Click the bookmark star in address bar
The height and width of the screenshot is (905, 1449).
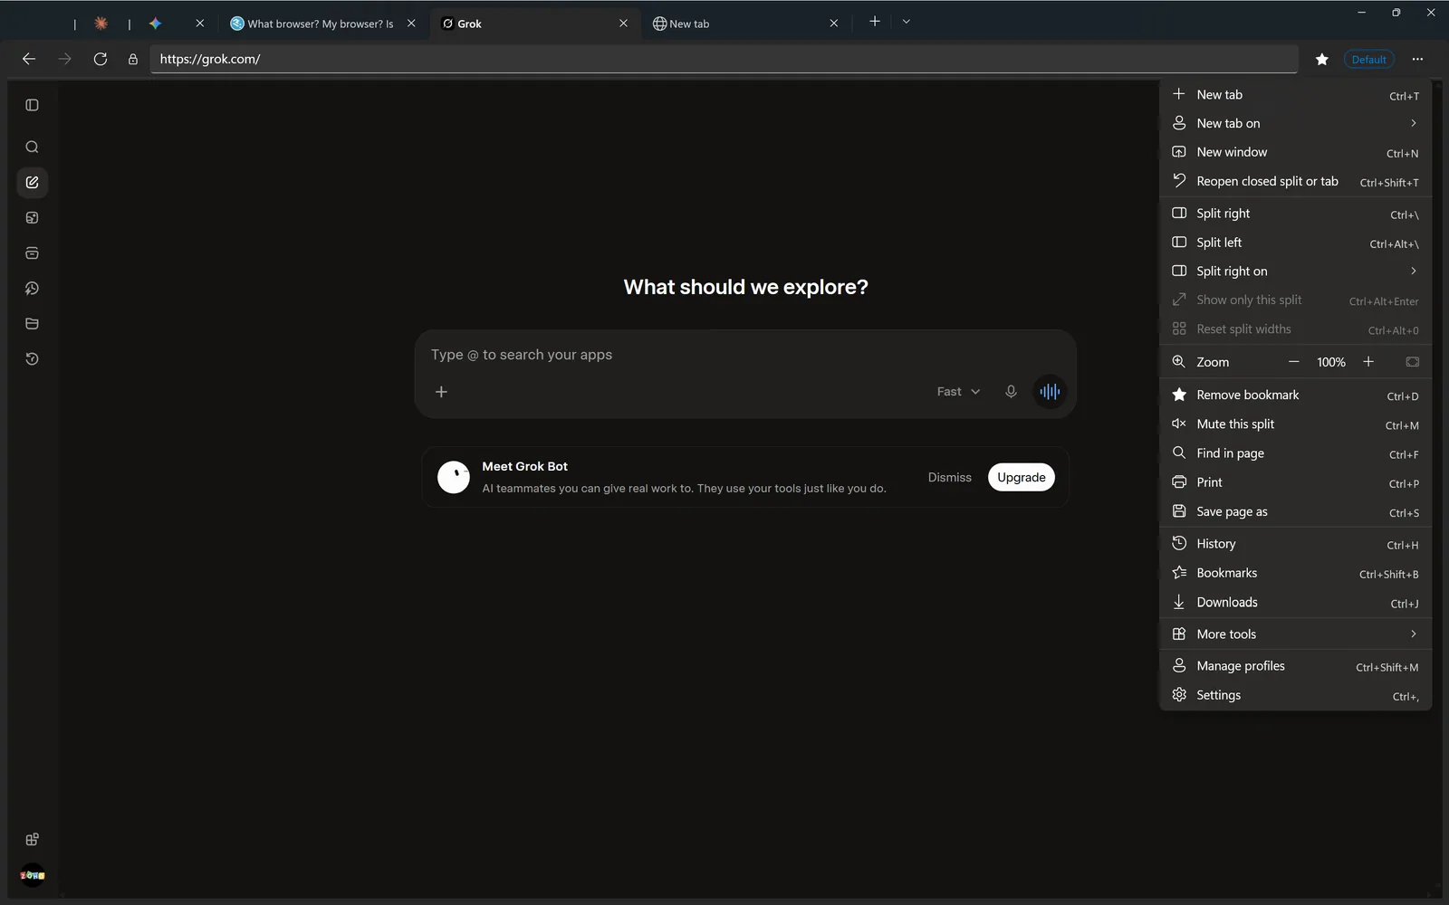pyautogui.click(x=1322, y=60)
